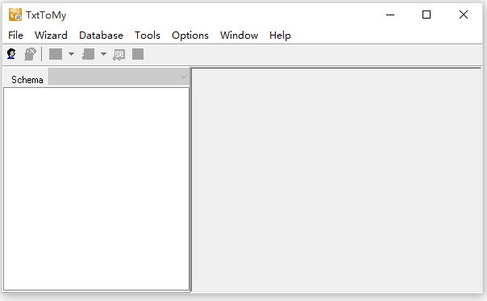Image resolution: width=487 pixels, height=301 pixels.
Task: Click the greyed disconnect icon in toolbar
Action: click(x=30, y=54)
